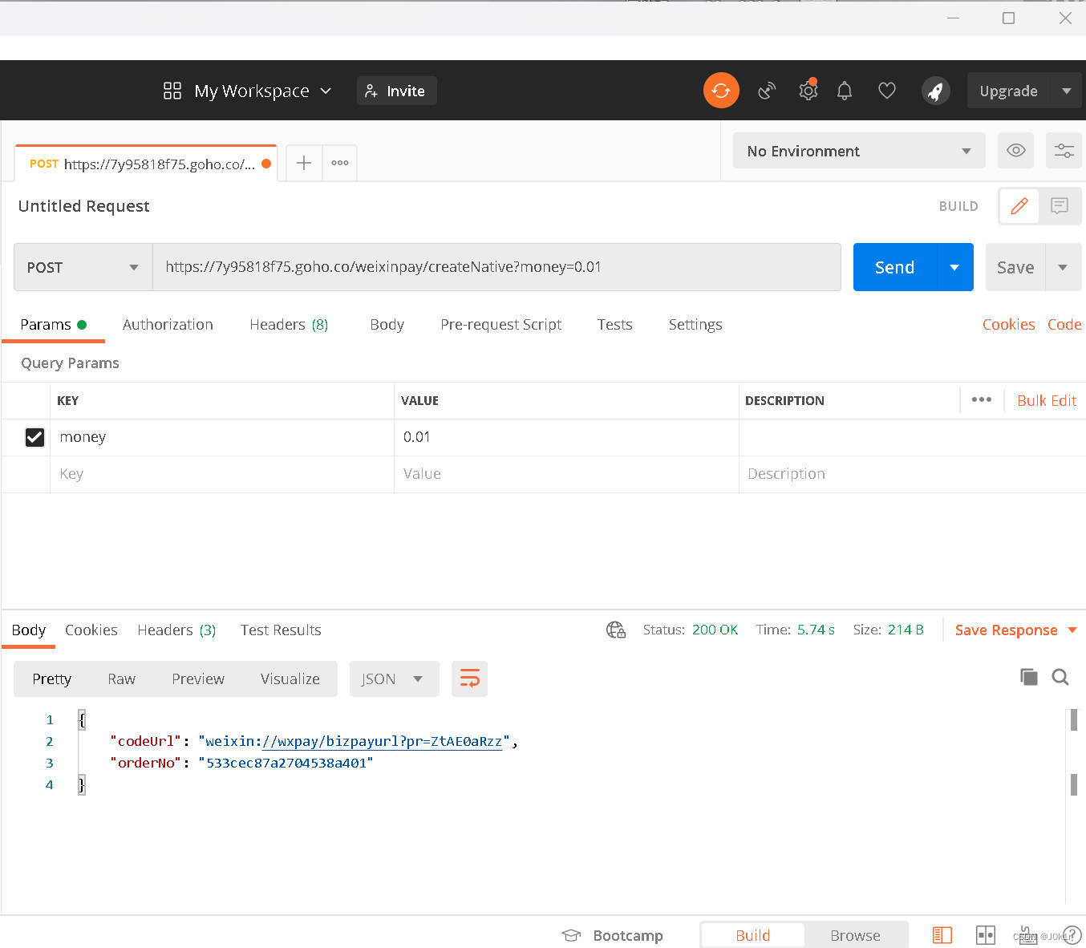Open the settings gear icon
The width and height of the screenshot is (1086, 948).
[x=808, y=91]
